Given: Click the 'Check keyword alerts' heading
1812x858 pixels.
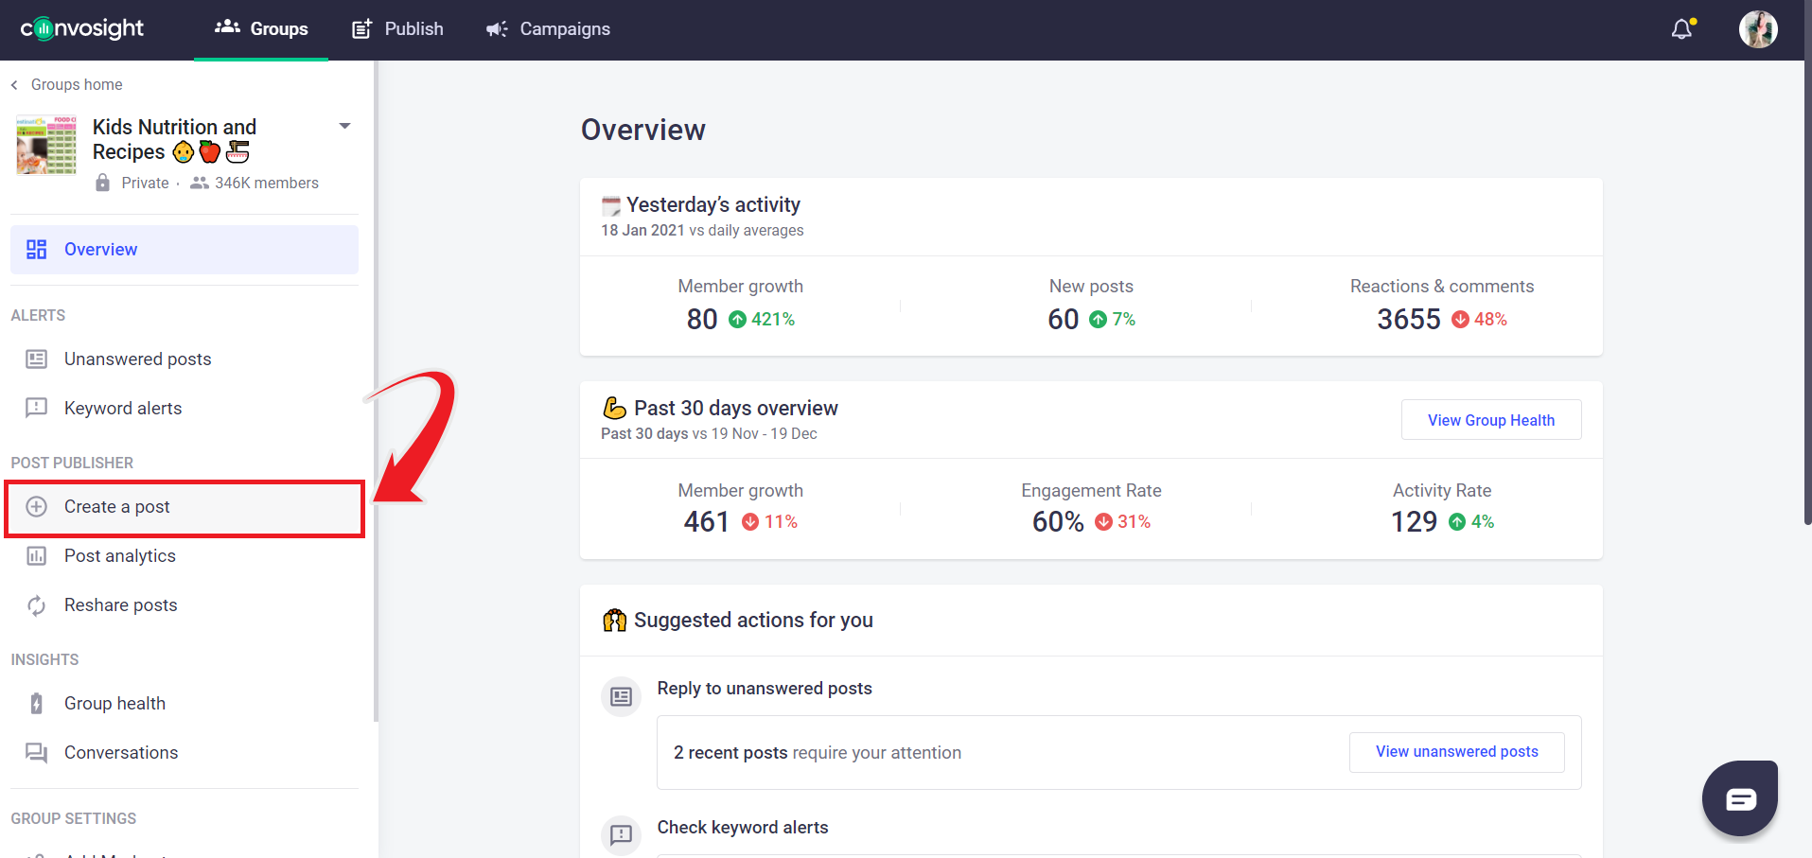Looking at the screenshot, I should pyautogui.click(x=743, y=828).
